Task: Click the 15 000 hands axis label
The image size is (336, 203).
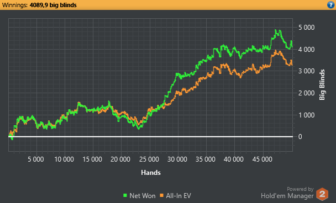Action: point(92,159)
